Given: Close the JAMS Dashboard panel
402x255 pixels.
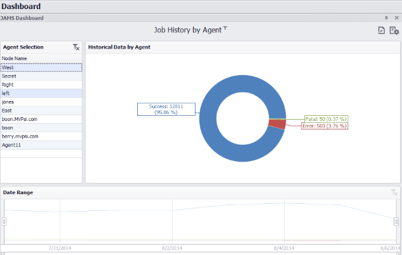Looking at the screenshot, I should [397, 17].
